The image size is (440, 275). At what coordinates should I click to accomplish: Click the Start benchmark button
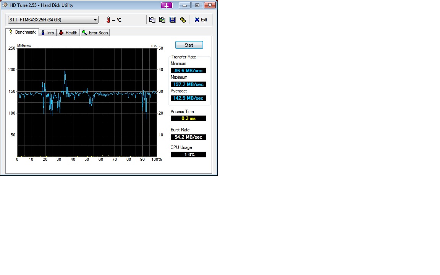189,45
